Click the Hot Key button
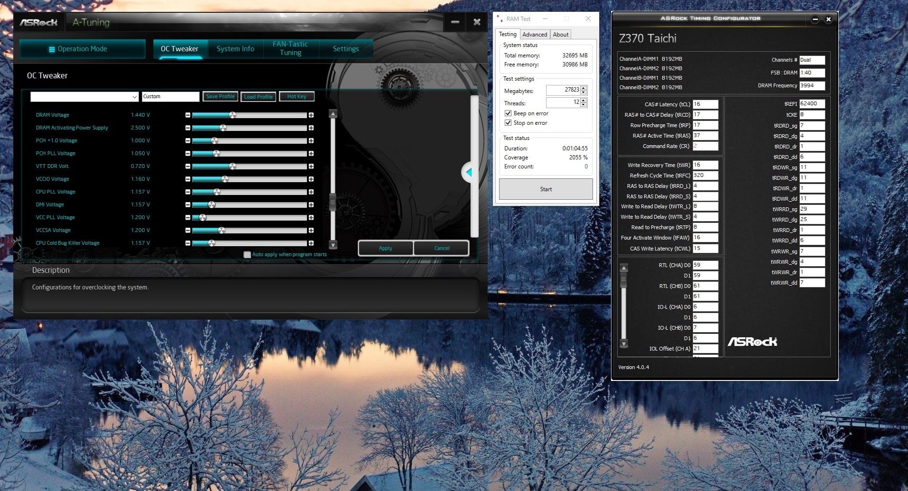908x491 pixels. coord(296,96)
